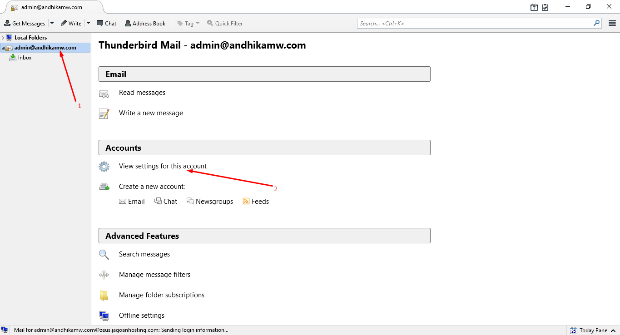Click the gear icon for account settings
Viewport: 620px width, 335px height.
[104, 167]
